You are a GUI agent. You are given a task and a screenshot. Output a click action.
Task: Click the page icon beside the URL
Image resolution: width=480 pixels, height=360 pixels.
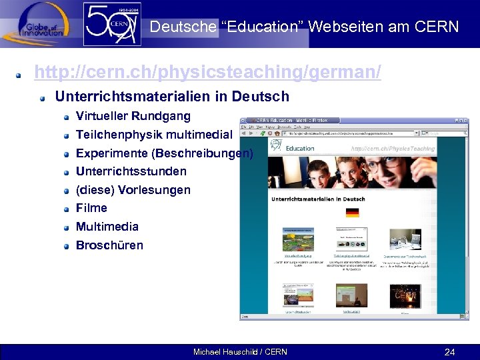point(285,133)
